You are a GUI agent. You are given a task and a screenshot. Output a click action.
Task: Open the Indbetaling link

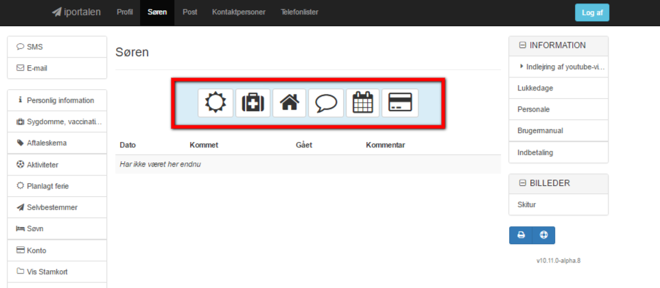tap(558, 152)
